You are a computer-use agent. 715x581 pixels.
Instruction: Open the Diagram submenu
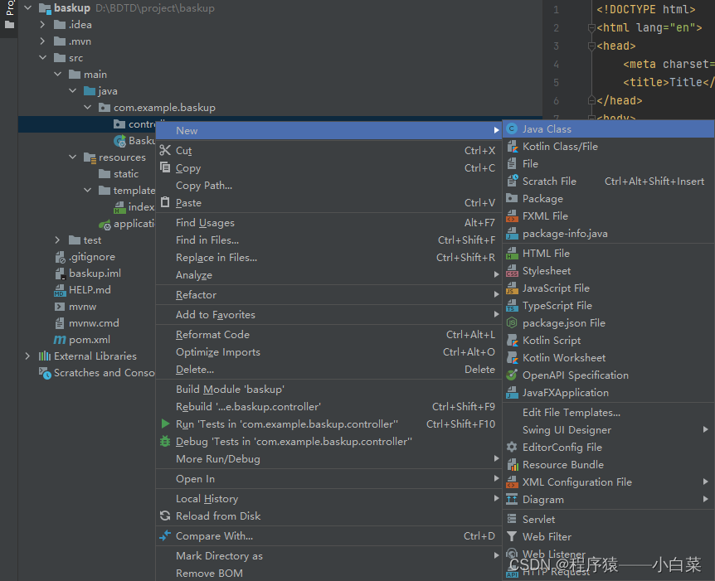(608, 500)
